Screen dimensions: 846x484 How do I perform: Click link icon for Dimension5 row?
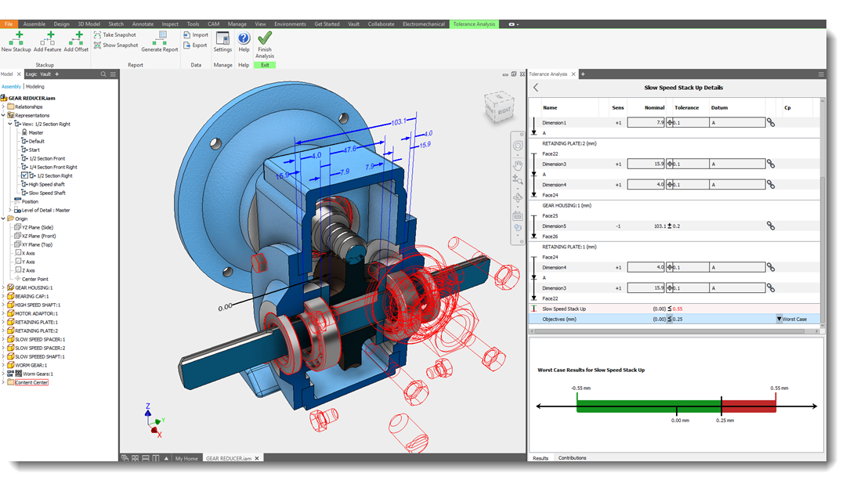771,226
